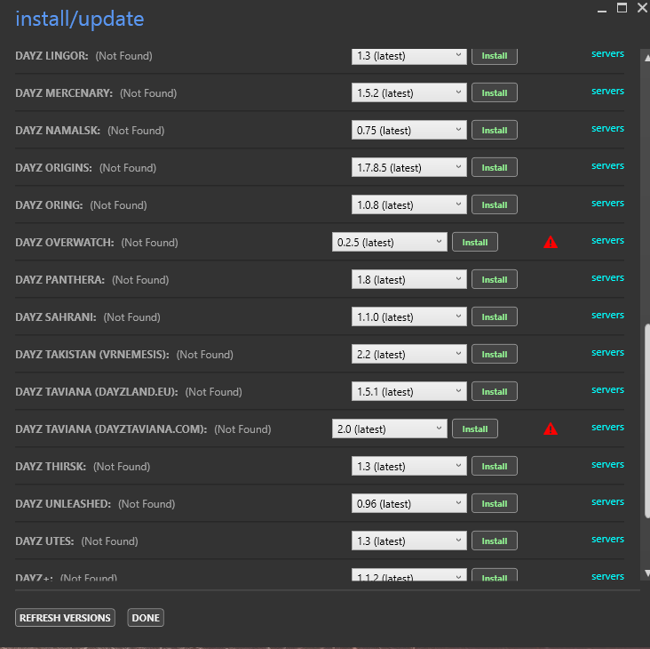Install the DayZ Taviana (DayZLand.eu) mod

[x=494, y=391]
